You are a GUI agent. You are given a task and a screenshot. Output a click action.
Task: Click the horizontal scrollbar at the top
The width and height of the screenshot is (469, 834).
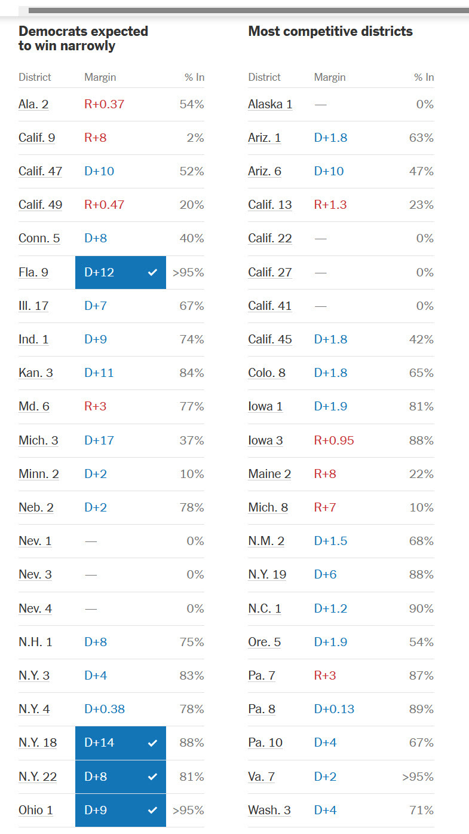249,10
